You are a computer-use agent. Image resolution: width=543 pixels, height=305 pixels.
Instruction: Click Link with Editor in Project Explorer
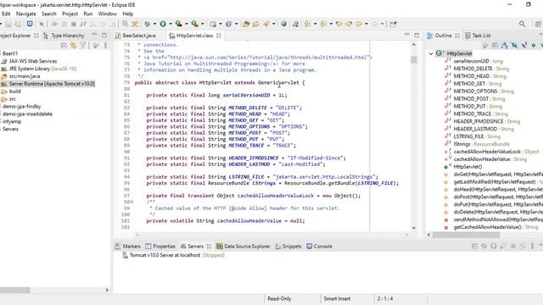[73, 45]
